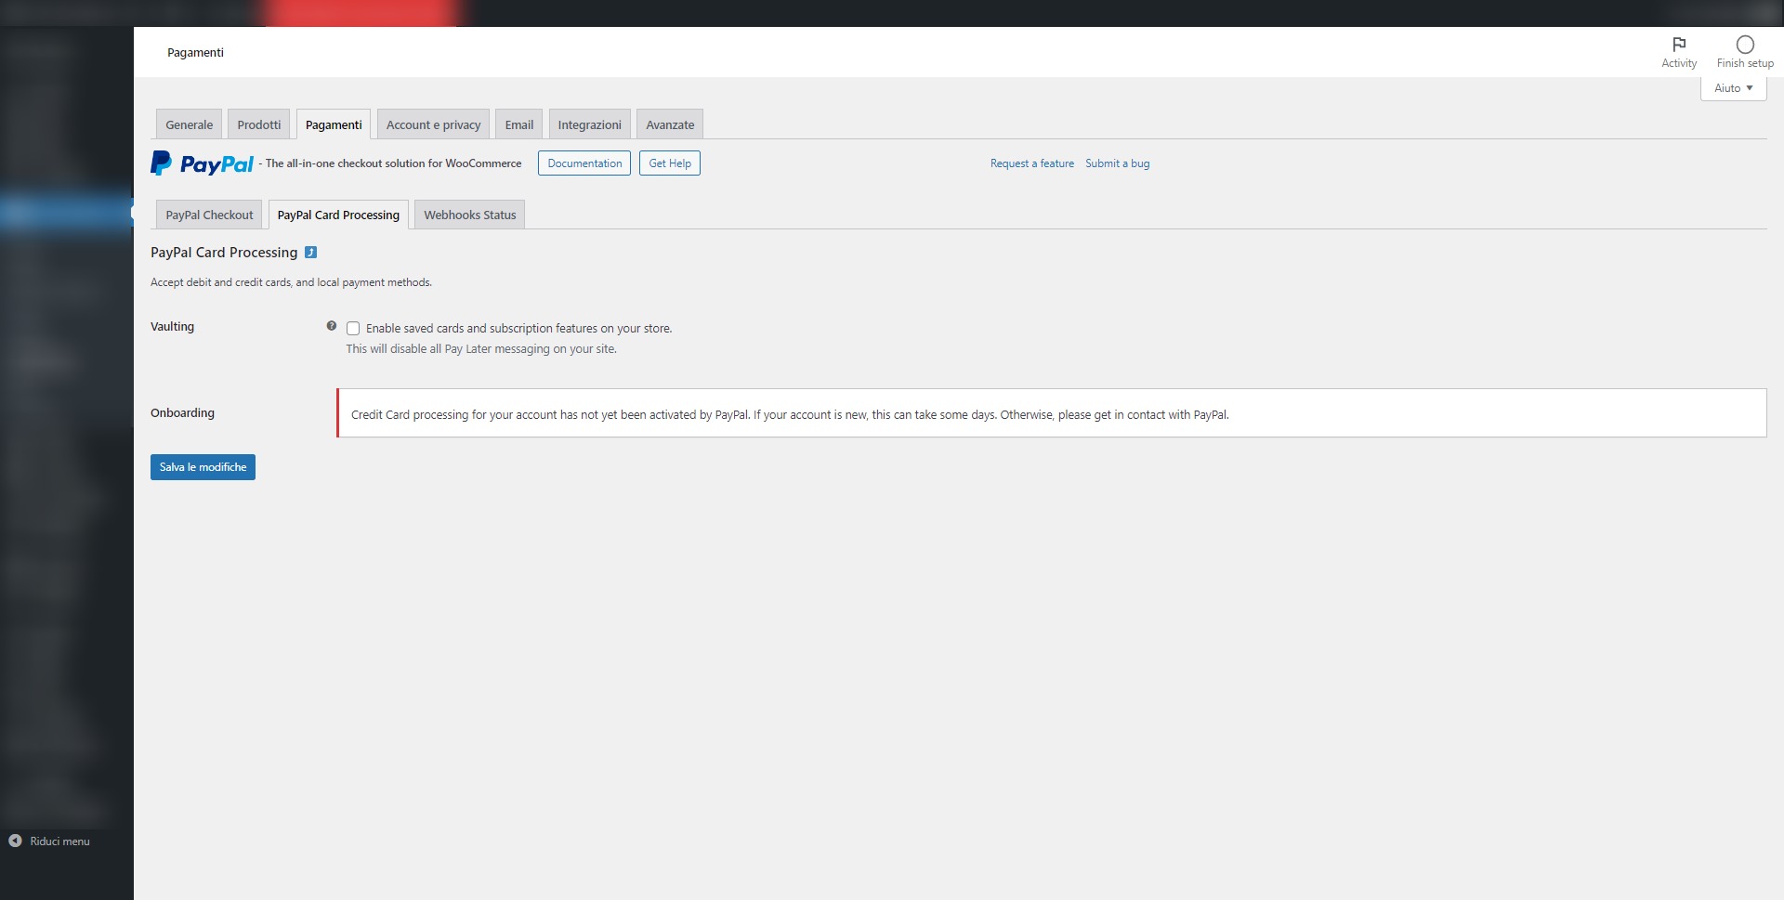Screen dimensions: 1784x900
Task: Click the Riduci menu arrow icon
Action: click(x=15, y=841)
